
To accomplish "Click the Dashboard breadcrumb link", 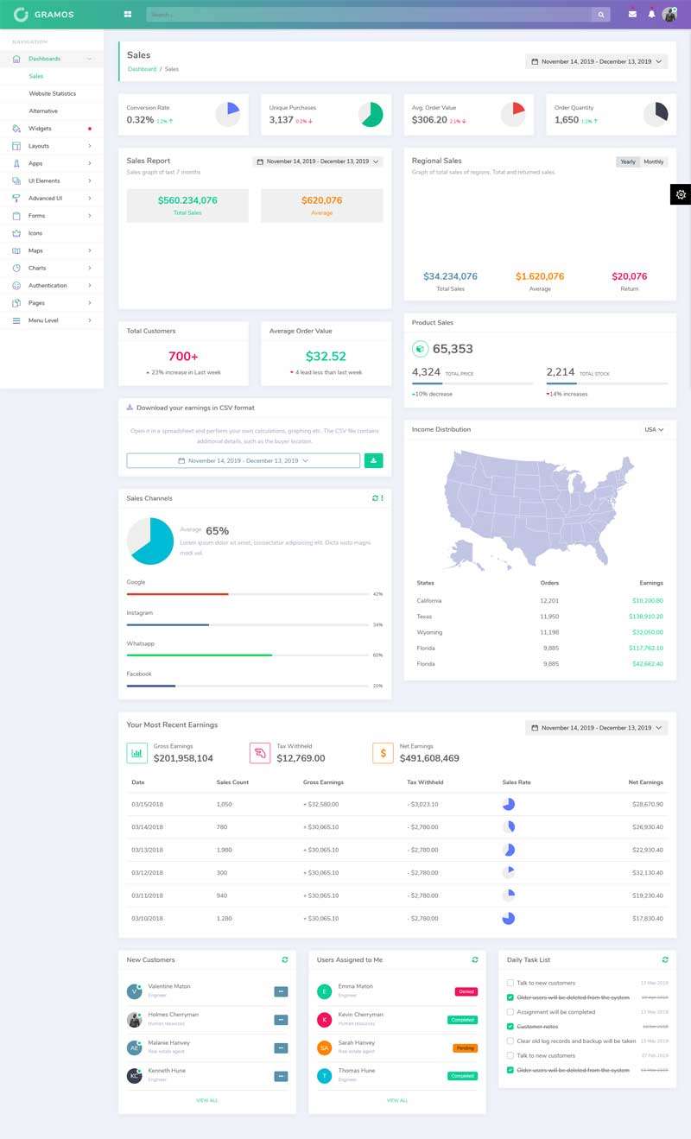I will (143, 69).
